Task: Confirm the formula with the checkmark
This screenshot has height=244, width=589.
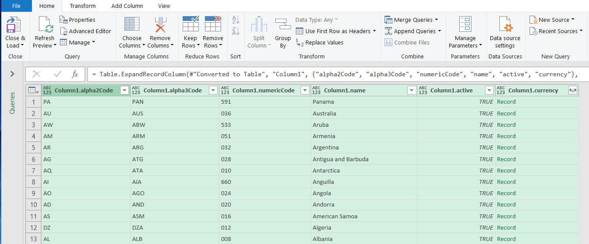Action: tap(57, 74)
